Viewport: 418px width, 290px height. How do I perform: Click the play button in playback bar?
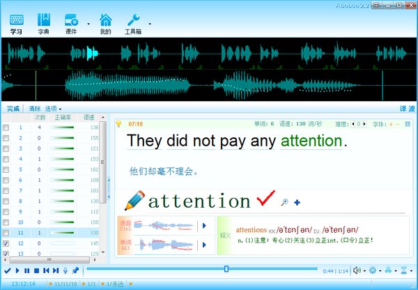click(17, 270)
